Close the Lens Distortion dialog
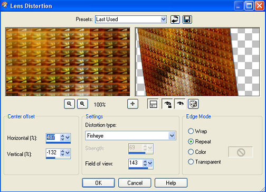The image size is (266, 192). click(260, 6)
